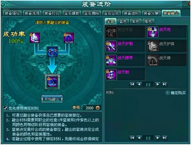
Task: Click the fusion result item slot
Action: pos(52,82)
